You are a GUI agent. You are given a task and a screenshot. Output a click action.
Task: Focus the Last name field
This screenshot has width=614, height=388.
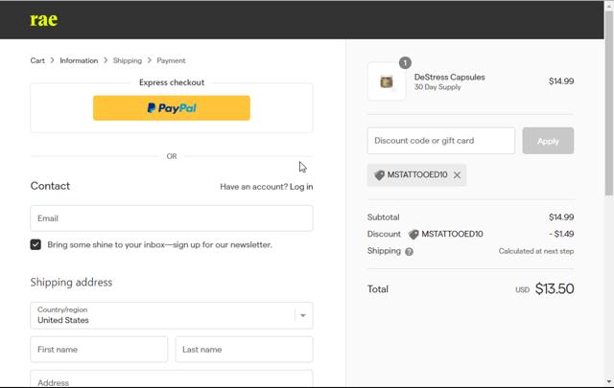(x=244, y=350)
